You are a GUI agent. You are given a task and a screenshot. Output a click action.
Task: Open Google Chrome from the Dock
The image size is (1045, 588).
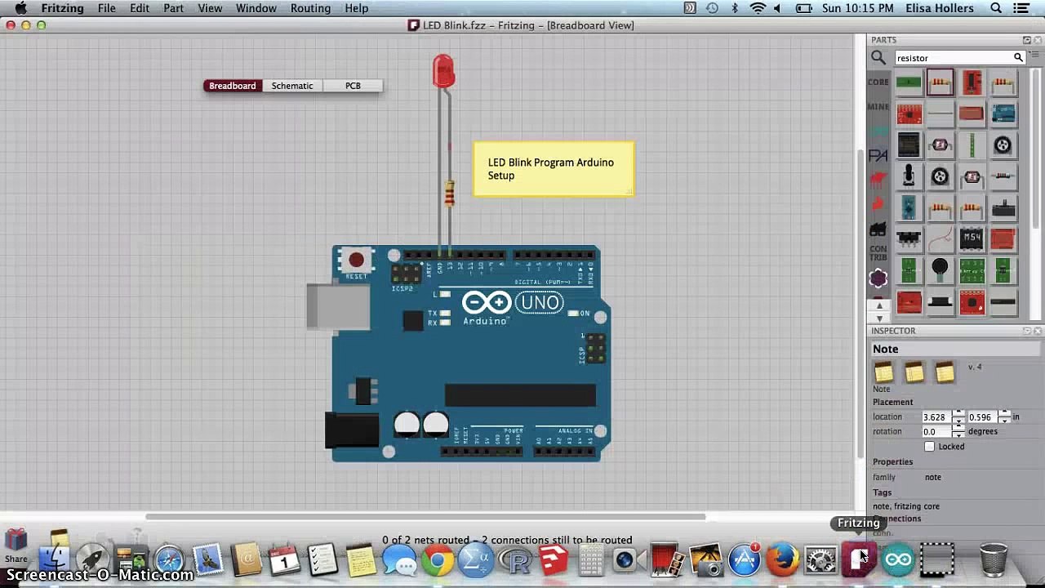(438, 560)
